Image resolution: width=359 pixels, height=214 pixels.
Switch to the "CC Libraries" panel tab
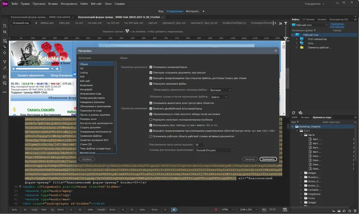click(x=309, y=19)
